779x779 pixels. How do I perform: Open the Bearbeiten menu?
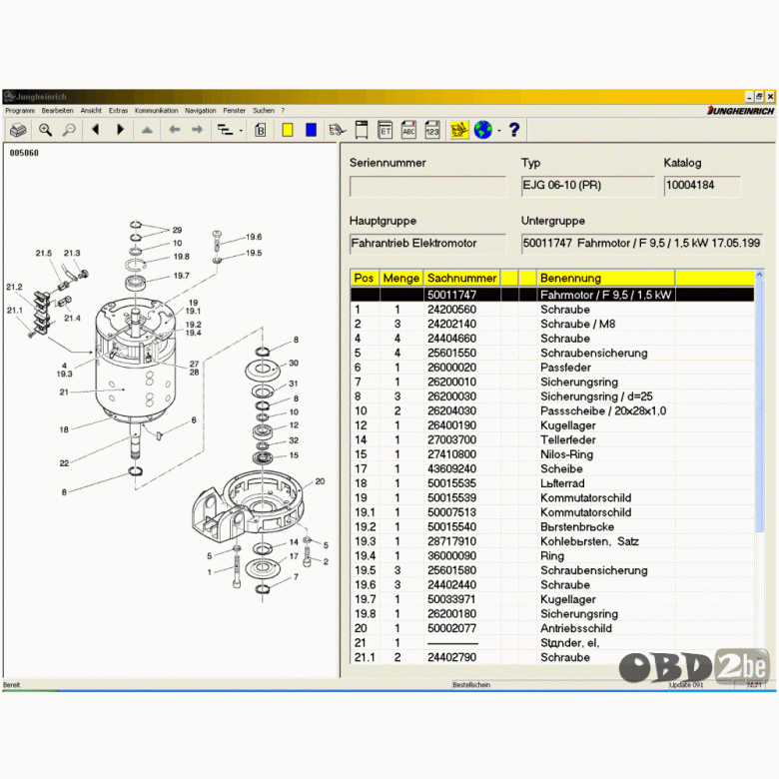(x=57, y=111)
